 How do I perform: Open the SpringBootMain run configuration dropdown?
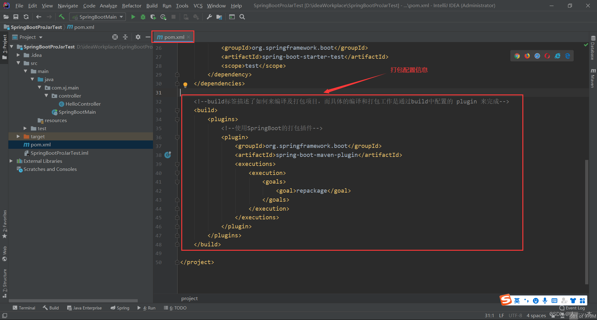point(98,17)
